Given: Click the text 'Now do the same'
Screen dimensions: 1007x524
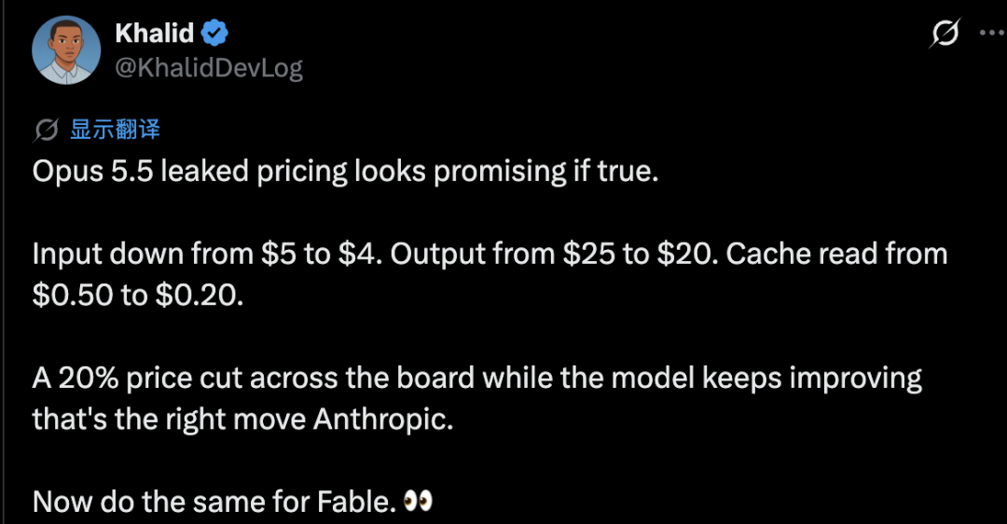Looking at the screenshot, I should pos(148,502).
